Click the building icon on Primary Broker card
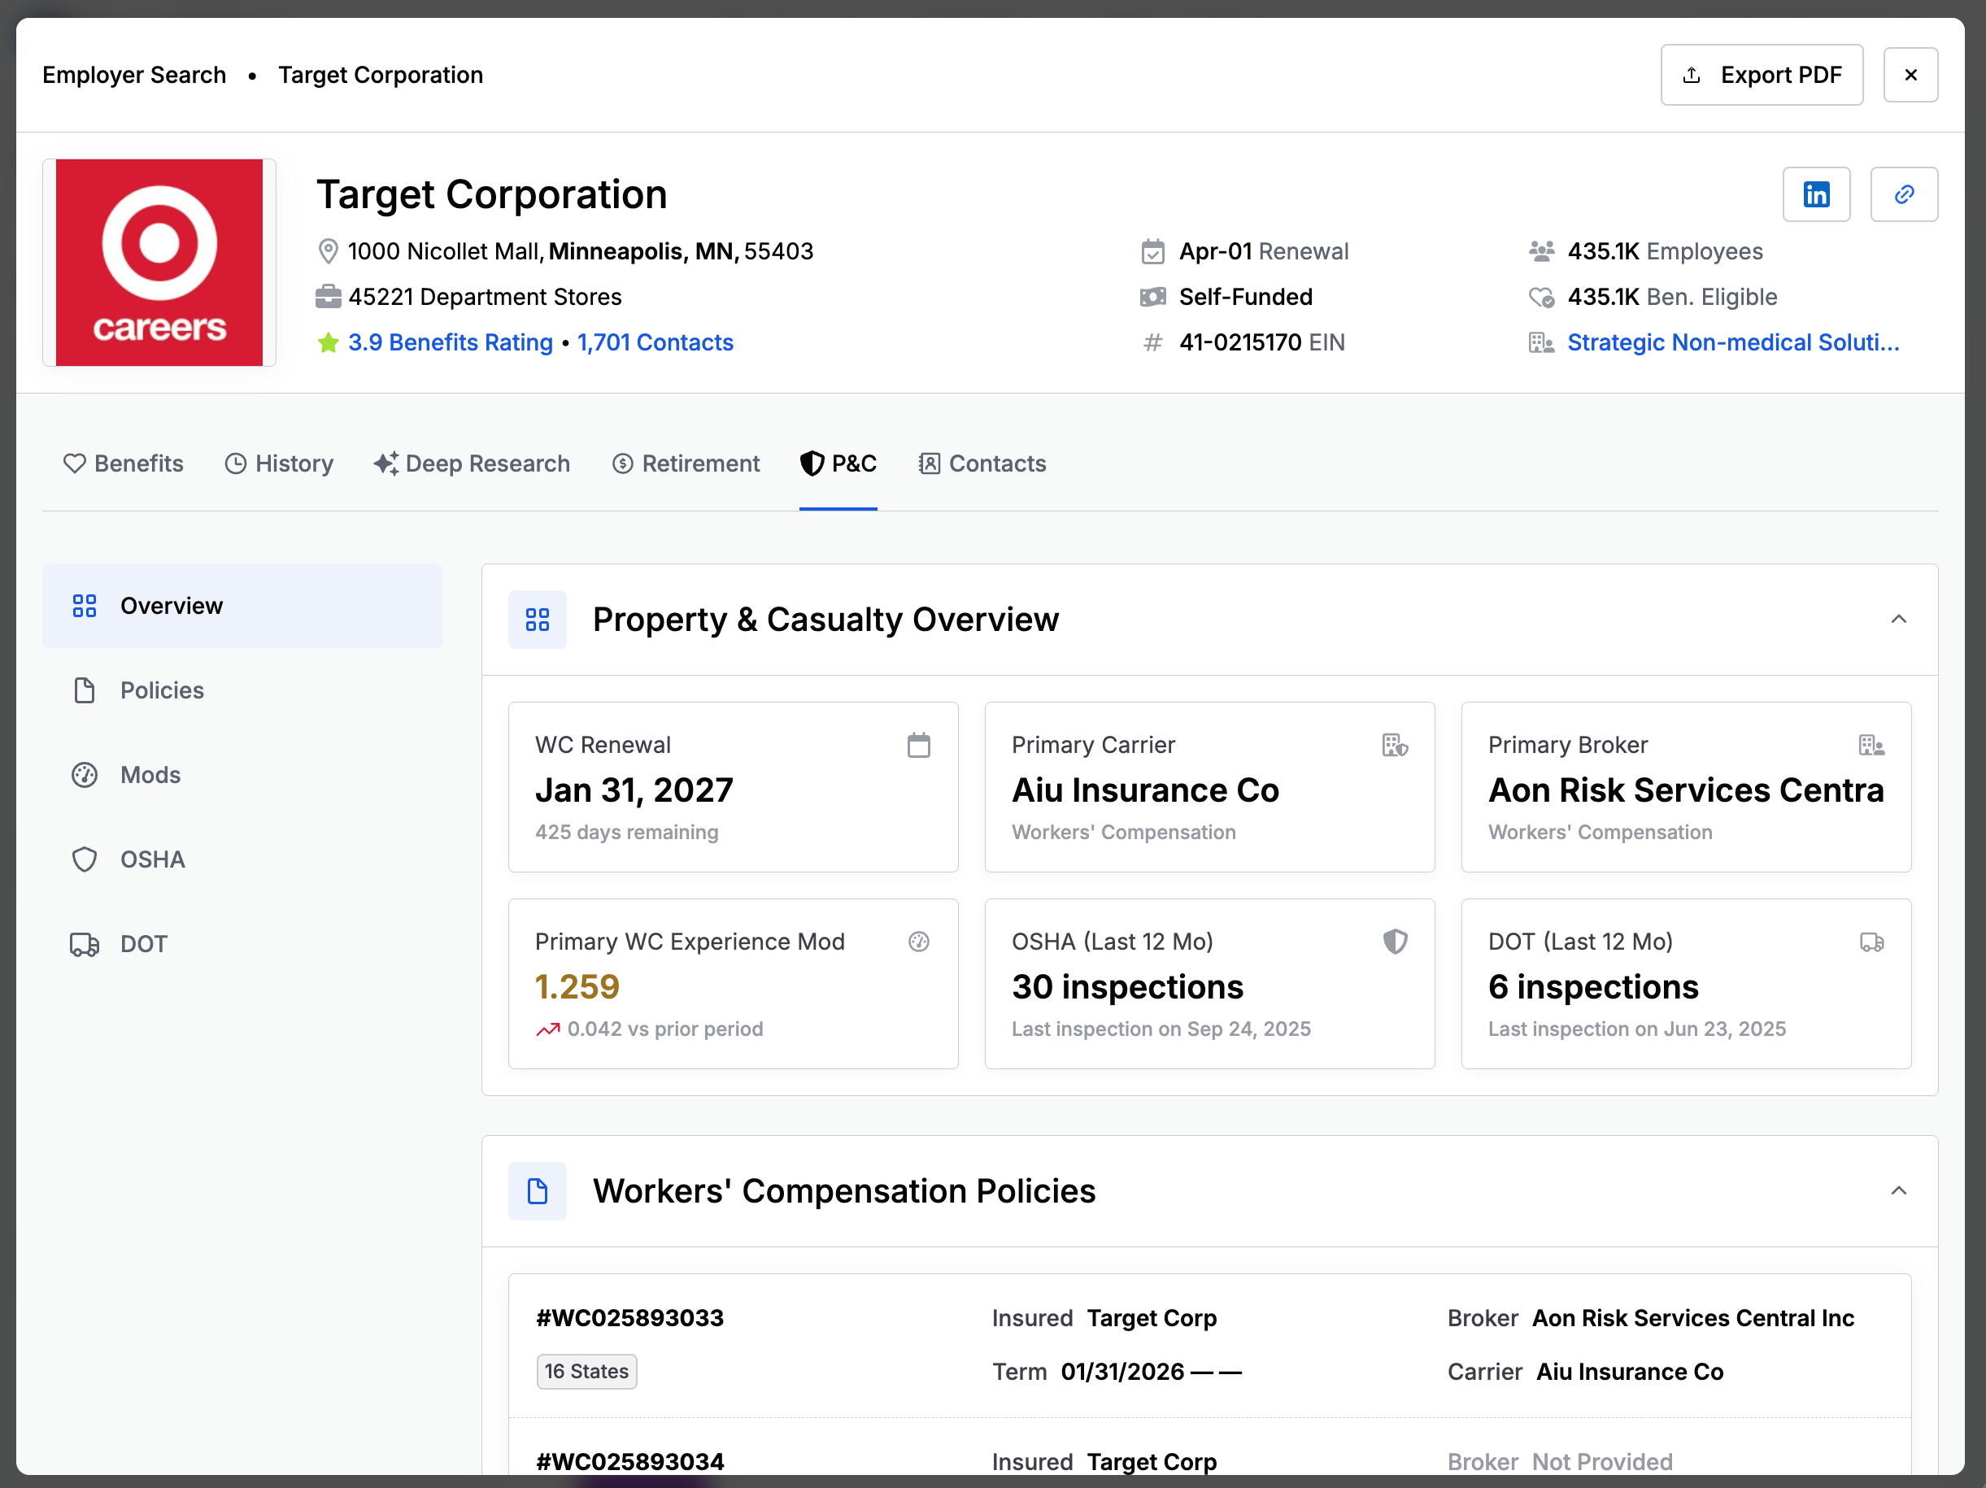 [1871, 745]
